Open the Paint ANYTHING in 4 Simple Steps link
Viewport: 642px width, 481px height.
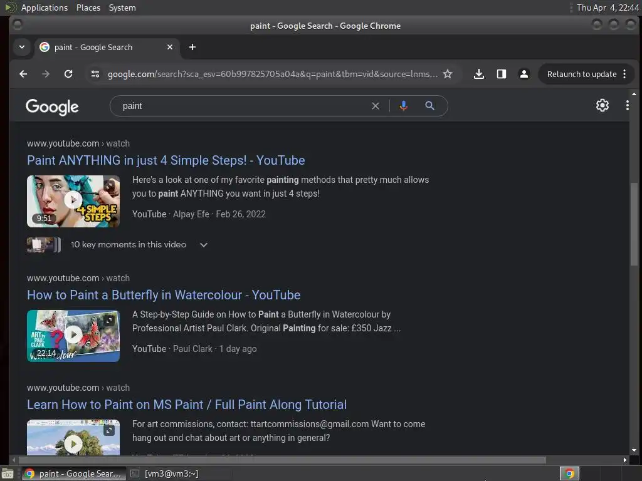pos(166,160)
